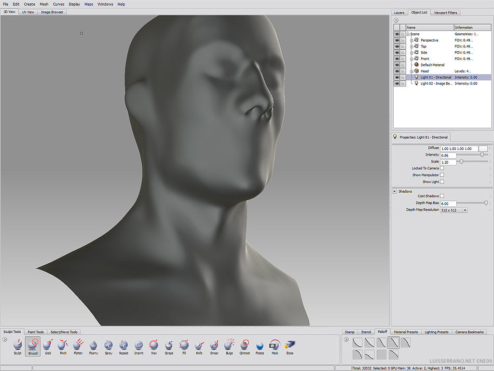Open the falloff tray options arrow
494x371 pixels.
pyautogui.click(x=346, y=340)
